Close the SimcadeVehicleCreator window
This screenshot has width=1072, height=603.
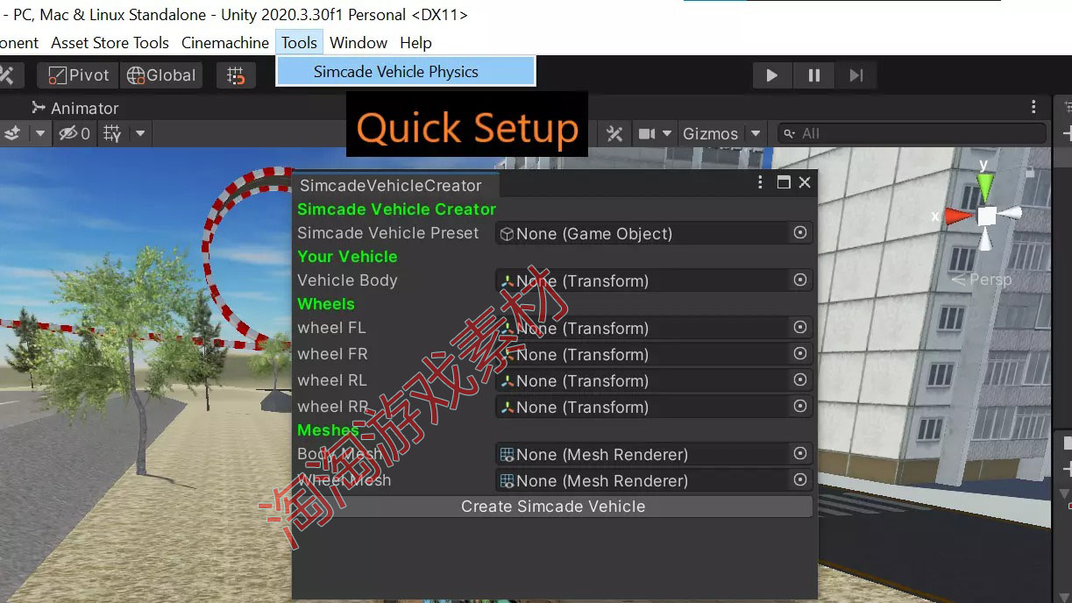click(805, 182)
